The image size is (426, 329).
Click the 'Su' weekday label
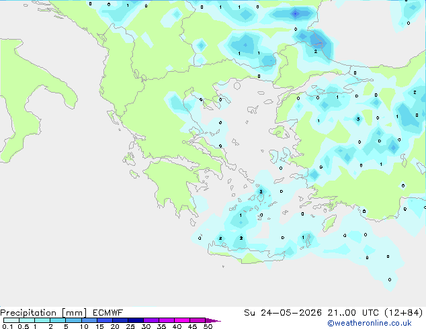tap(249, 313)
